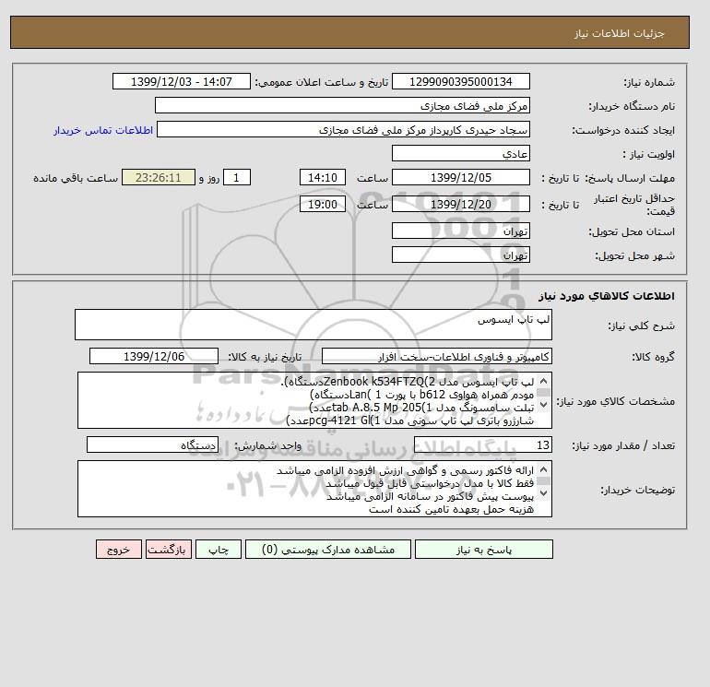Click the مودم همراه هواوی b612 line

422,395
